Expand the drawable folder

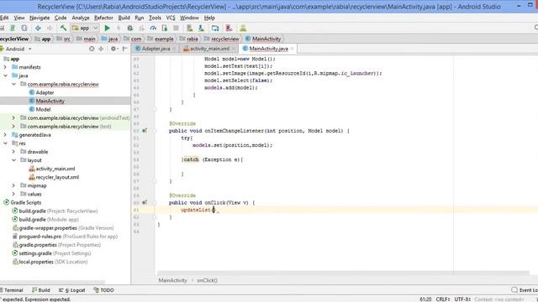13,152
